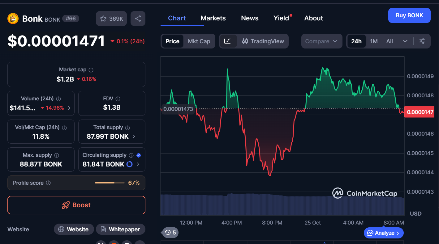
Task: Select the line chart style icon
Action: point(228,41)
